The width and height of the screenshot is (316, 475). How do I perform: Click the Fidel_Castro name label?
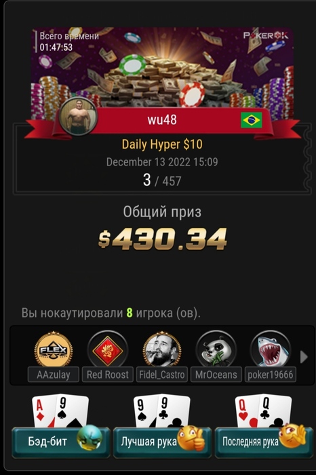click(162, 375)
